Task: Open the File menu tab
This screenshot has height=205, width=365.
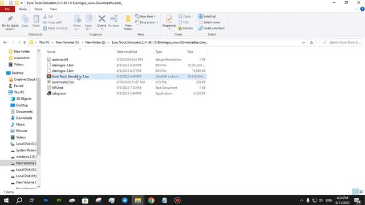Action: click(x=7, y=9)
